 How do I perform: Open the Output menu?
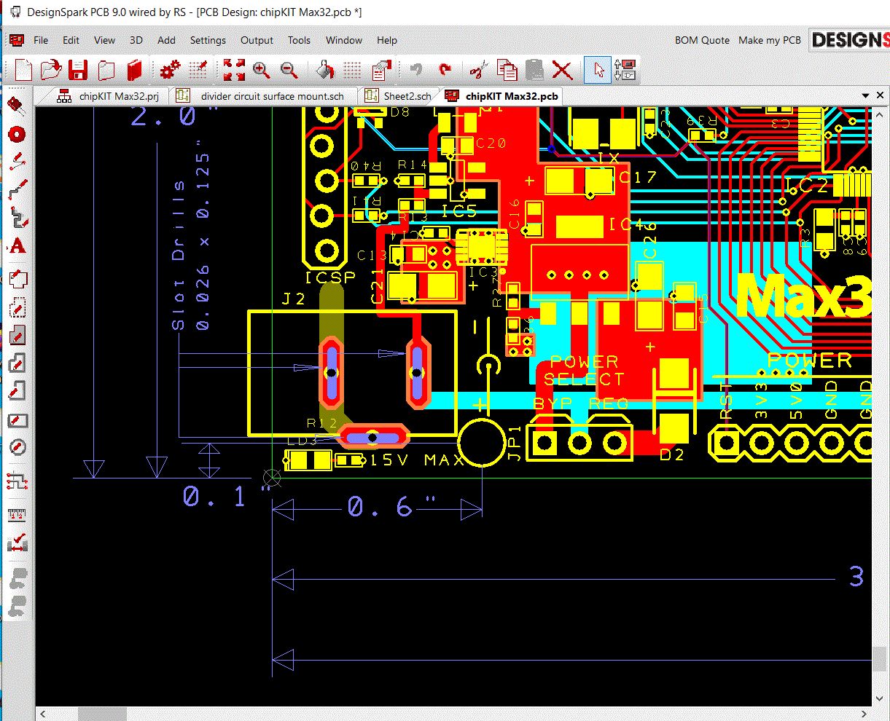coord(257,40)
